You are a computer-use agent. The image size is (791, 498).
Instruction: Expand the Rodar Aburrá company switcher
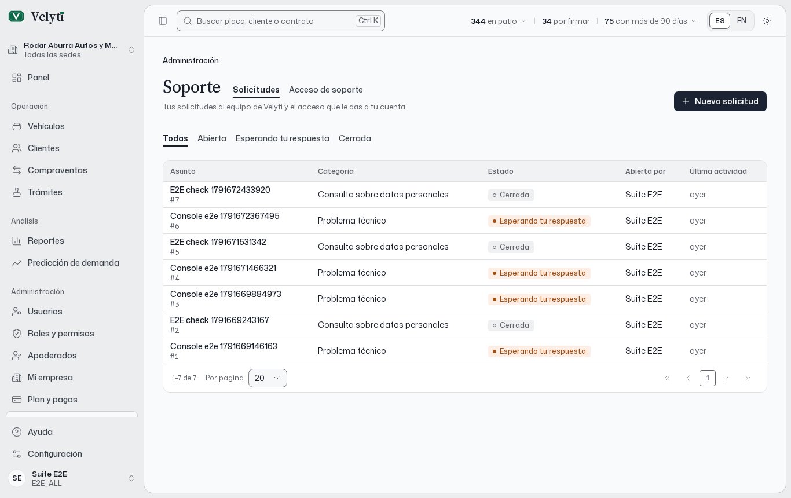pos(72,50)
